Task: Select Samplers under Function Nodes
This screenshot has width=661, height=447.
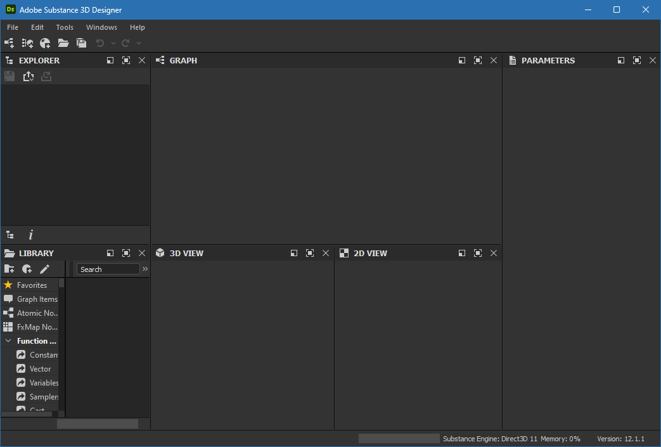Action: coord(37,396)
